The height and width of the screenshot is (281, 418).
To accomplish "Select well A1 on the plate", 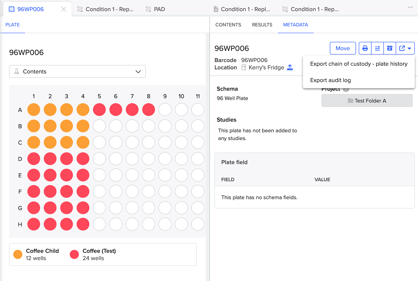I will [x=34, y=109].
